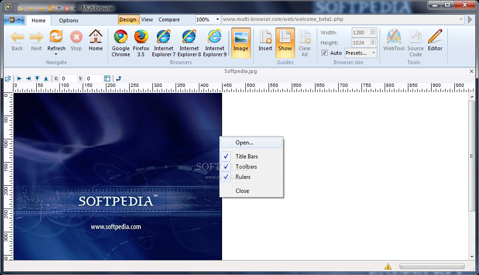The width and height of the screenshot is (479, 275).
Task: Click the warning icon in status bar
Action: [x=388, y=266]
